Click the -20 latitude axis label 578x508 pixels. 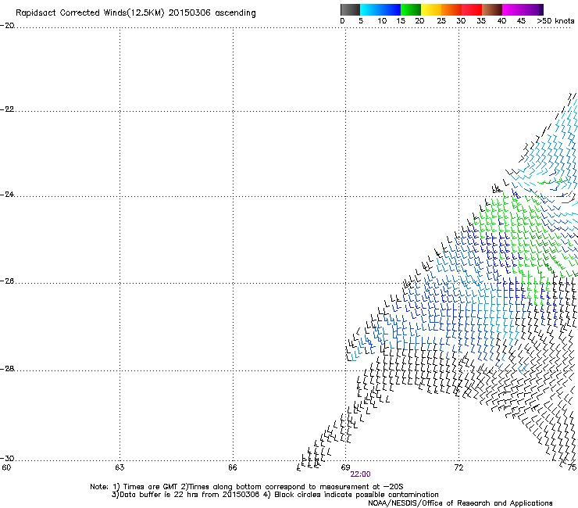[7, 26]
